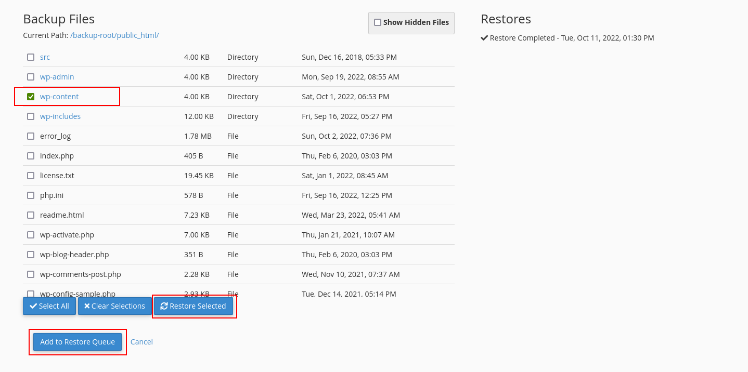Viewport: 748px width, 372px height.
Task: Click the checkmark beside Restore Completed
Action: click(484, 37)
